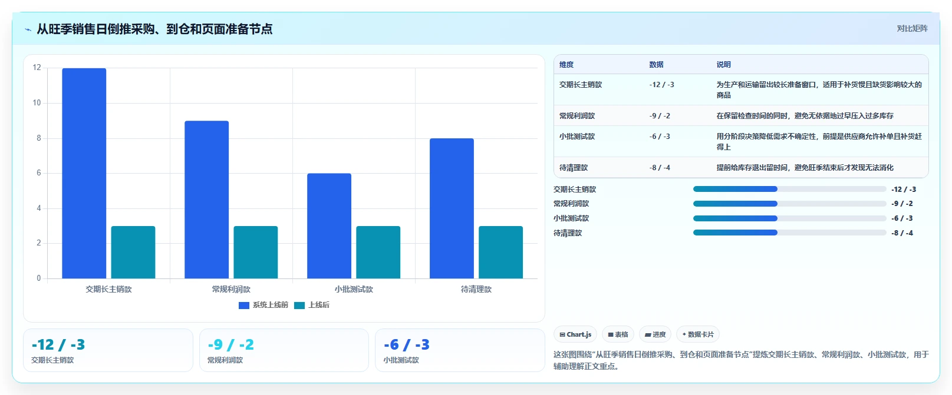The image size is (952, 395).
Task: Click the 常规利润款 x-axis label on chart
Action: 231,290
